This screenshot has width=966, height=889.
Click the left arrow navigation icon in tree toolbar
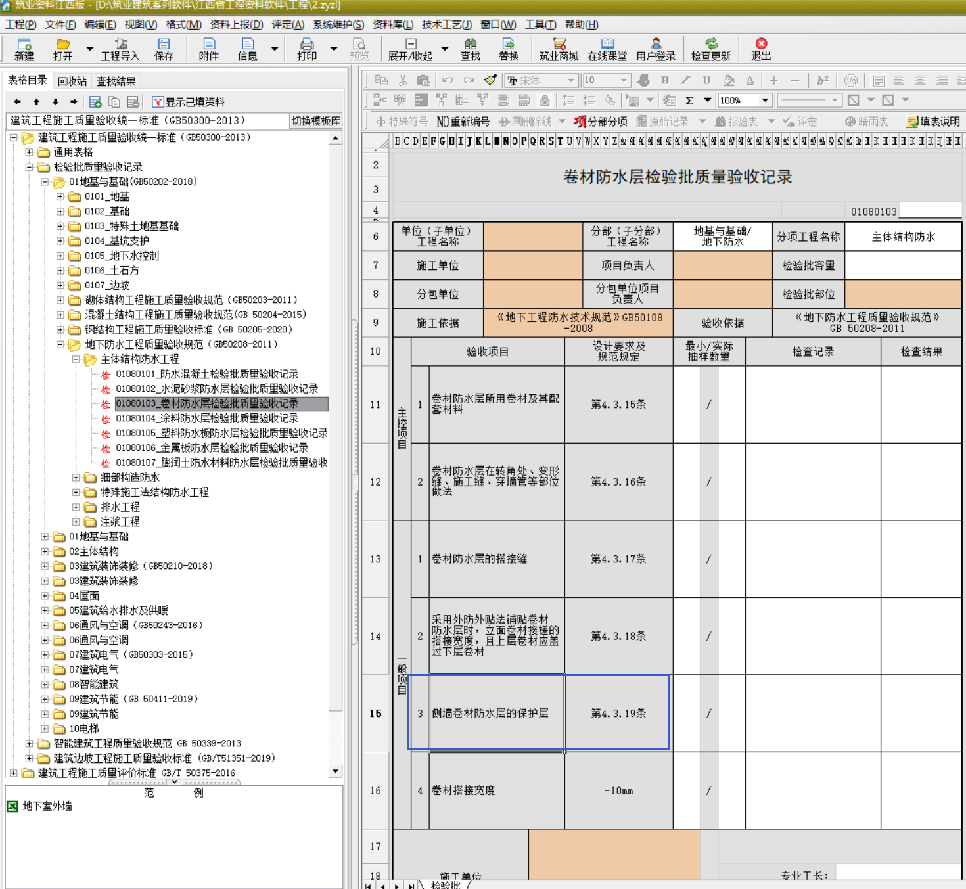(x=18, y=102)
